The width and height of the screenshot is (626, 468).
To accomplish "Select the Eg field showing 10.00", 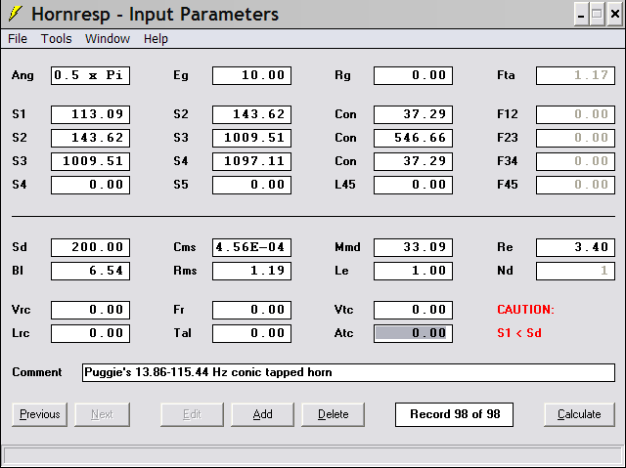I will click(252, 75).
